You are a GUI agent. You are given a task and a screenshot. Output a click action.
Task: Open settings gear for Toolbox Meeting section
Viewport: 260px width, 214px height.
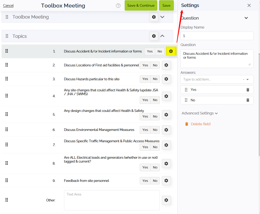point(154,17)
